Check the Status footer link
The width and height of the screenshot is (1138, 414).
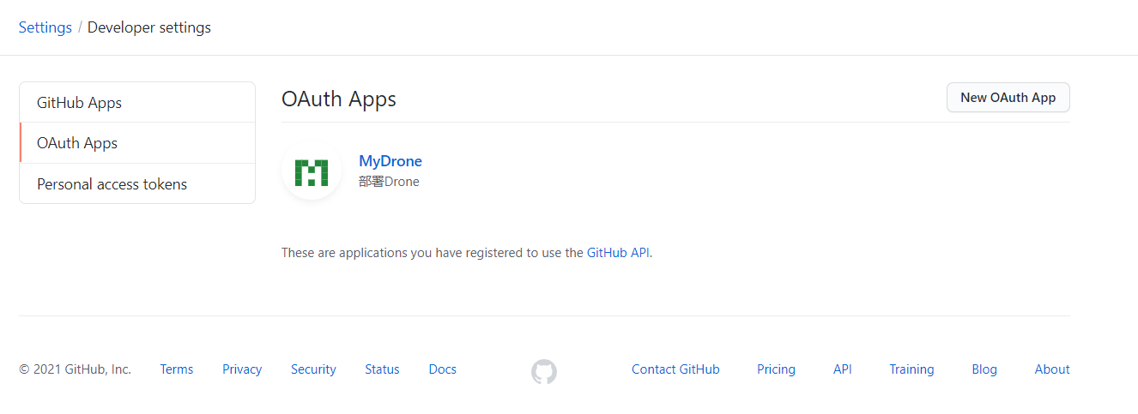click(x=382, y=369)
